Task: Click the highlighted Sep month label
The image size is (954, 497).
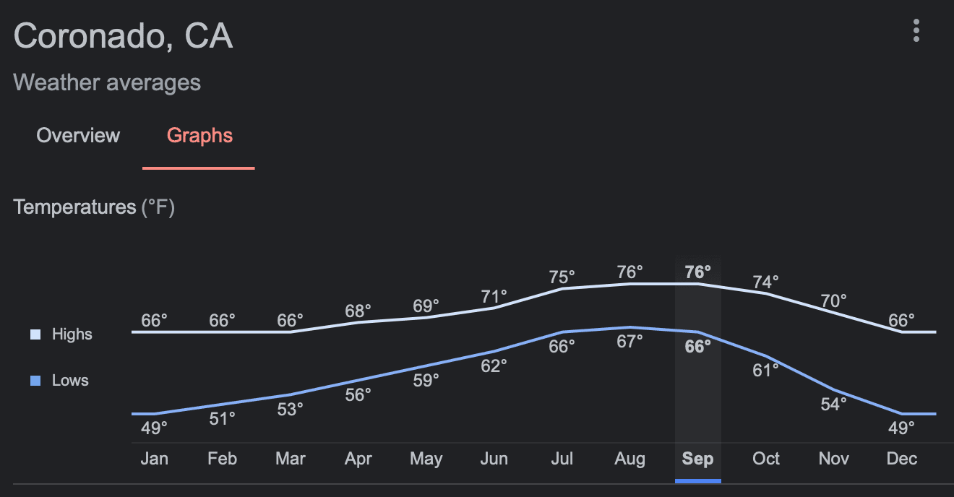Action: click(697, 459)
